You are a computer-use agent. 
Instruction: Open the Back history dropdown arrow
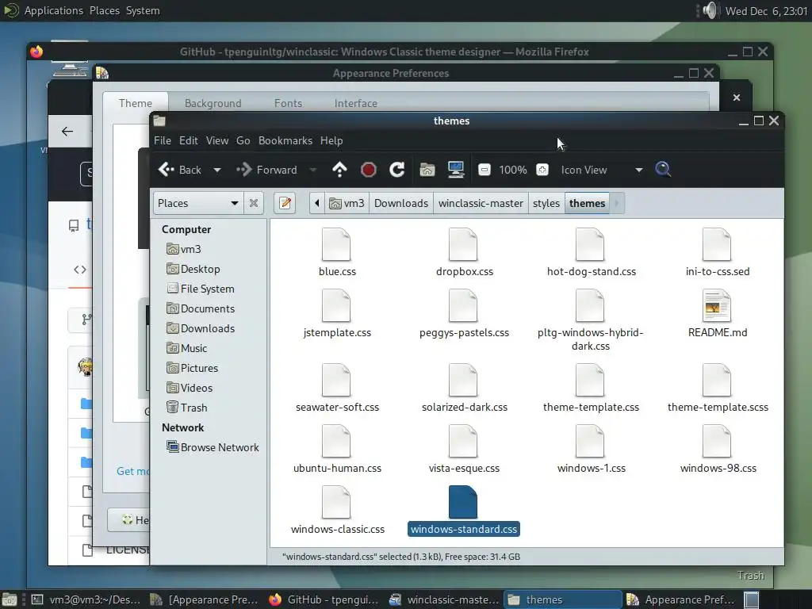[x=217, y=170]
